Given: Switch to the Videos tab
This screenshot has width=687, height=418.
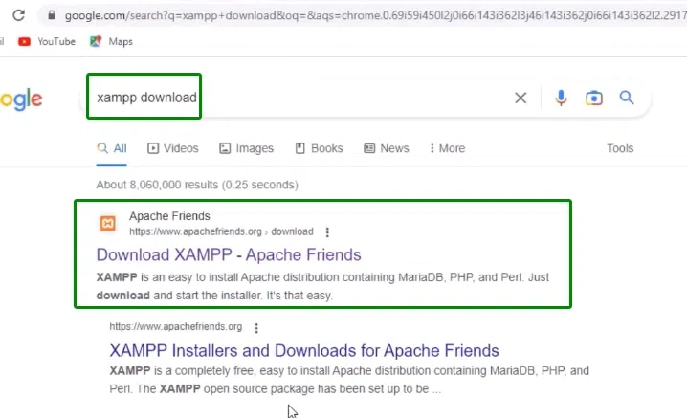Looking at the screenshot, I should pyautogui.click(x=173, y=148).
